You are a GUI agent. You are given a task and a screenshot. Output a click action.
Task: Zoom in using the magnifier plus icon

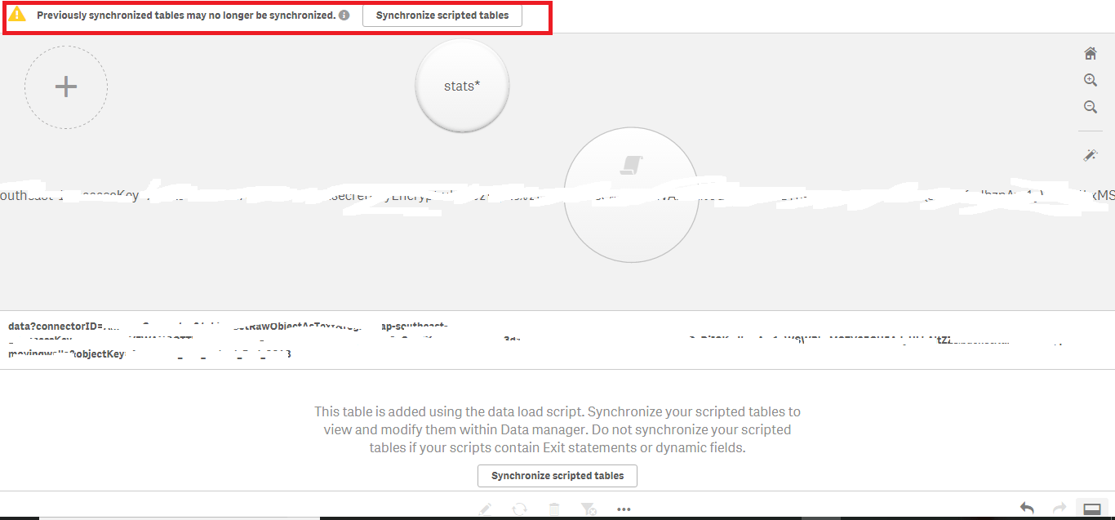click(1091, 79)
